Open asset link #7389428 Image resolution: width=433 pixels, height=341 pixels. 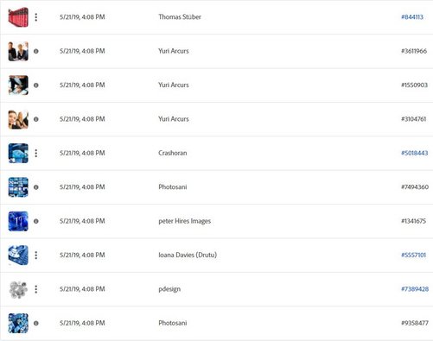(x=415, y=288)
